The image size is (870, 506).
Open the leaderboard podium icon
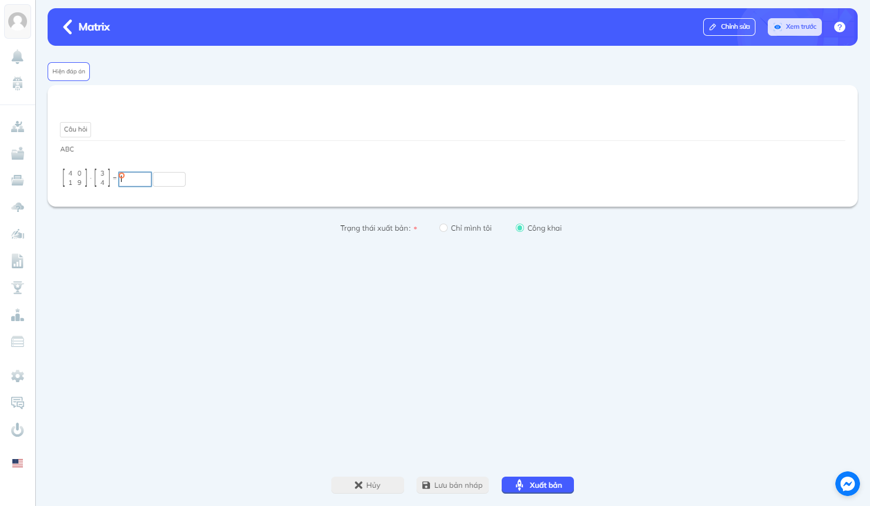tap(18, 315)
